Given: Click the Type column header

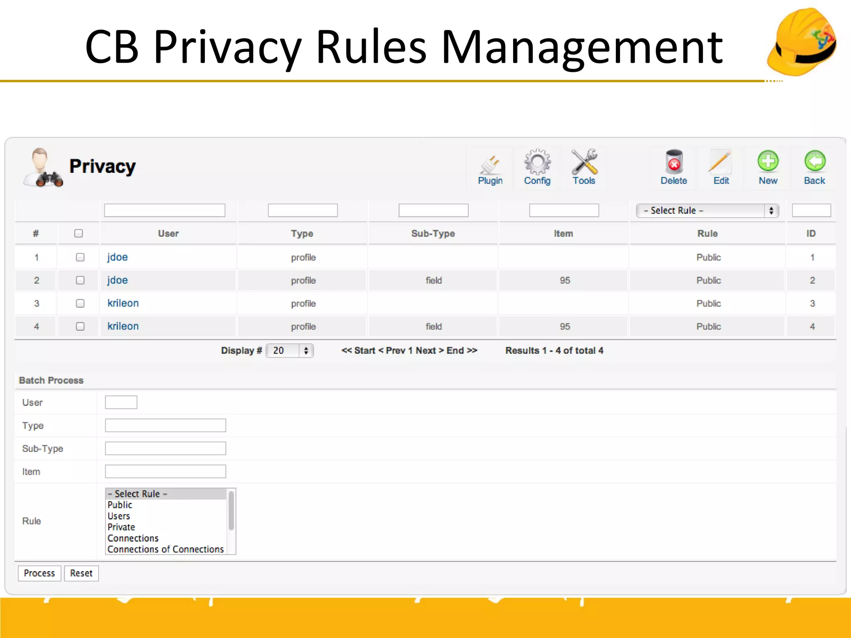Looking at the screenshot, I should pyautogui.click(x=302, y=233).
